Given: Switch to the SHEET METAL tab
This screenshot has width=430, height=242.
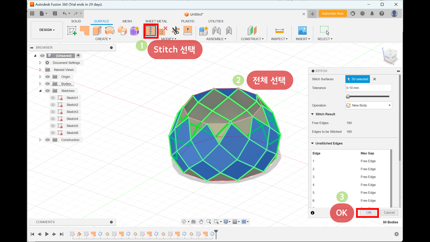Looking at the screenshot, I should (x=156, y=21).
